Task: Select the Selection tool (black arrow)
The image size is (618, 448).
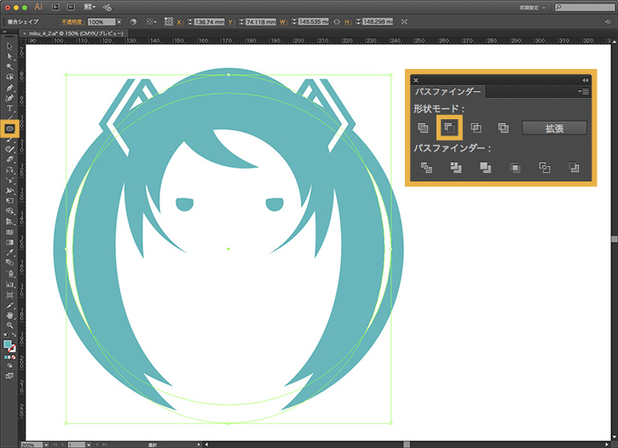Action: [x=10, y=46]
